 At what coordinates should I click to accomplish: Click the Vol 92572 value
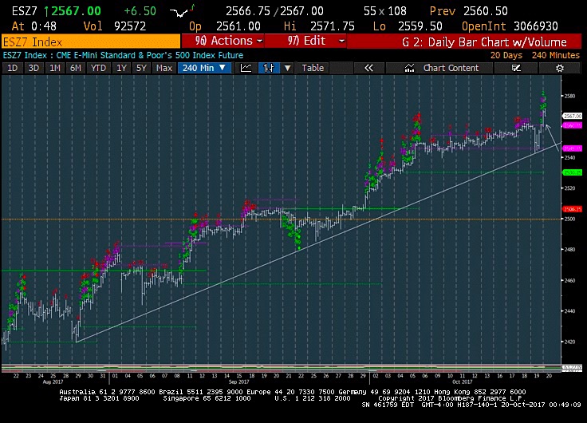[x=115, y=26]
